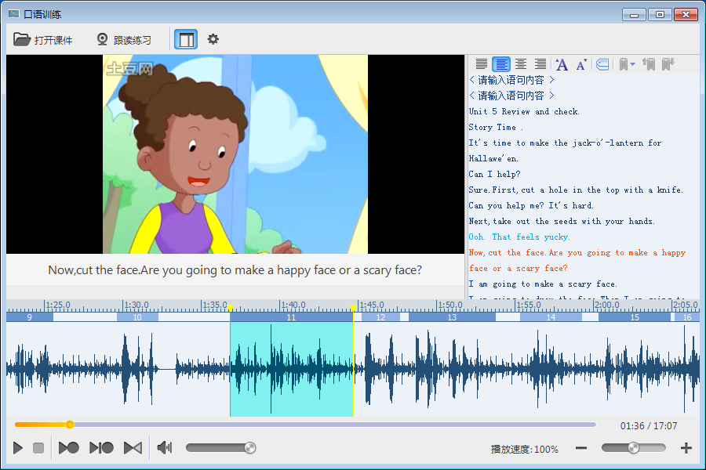Viewport: 706px width, 470px height.
Task: Apply right text alignment icon
Action: pyautogui.click(x=540, y=64)
